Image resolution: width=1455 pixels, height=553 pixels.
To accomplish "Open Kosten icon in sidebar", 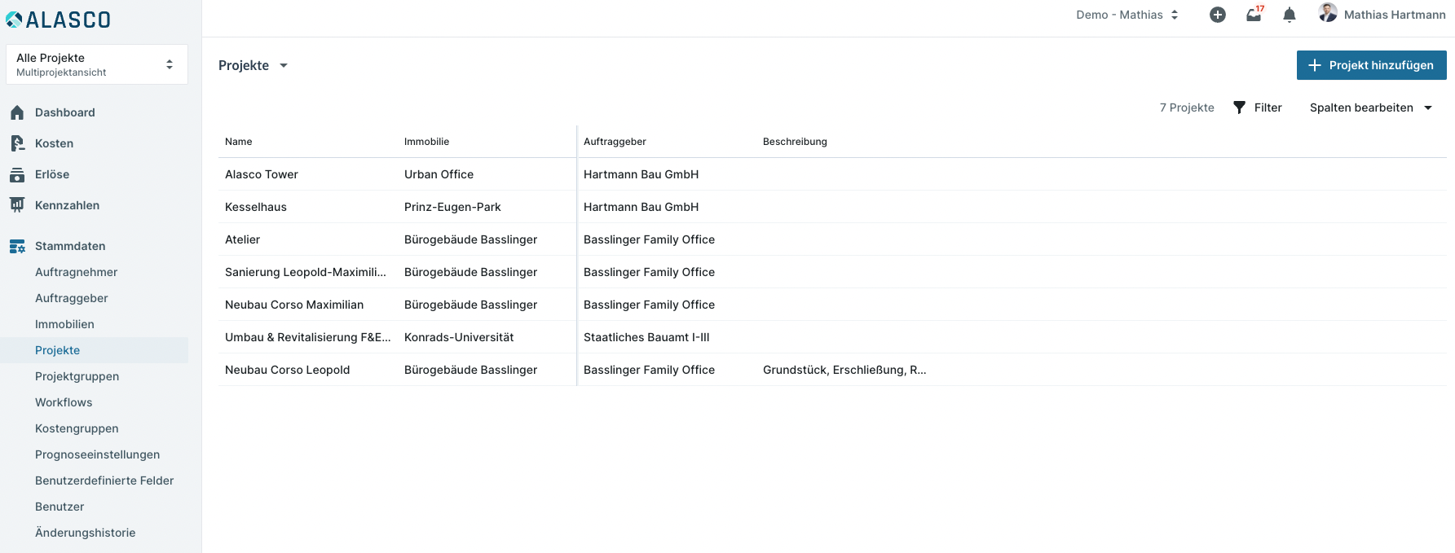I will click(x=17, y=143).
